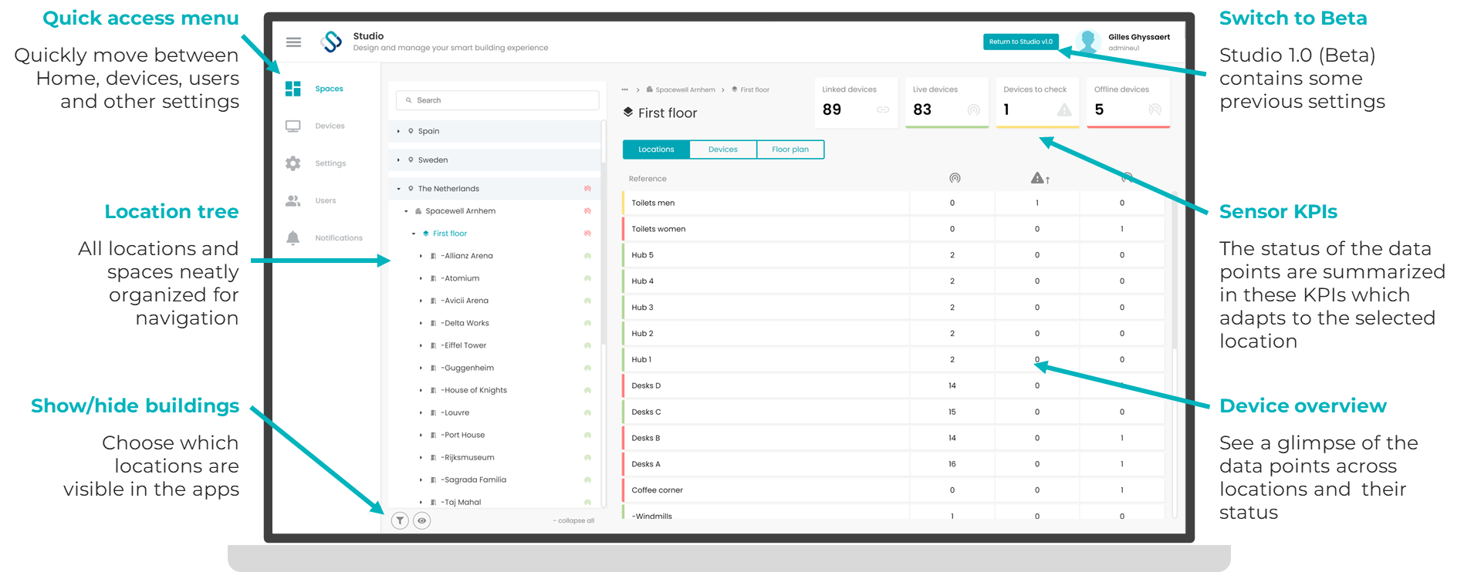Open the Users section icon
This screenshot has height=572, width=1464.
293,200
